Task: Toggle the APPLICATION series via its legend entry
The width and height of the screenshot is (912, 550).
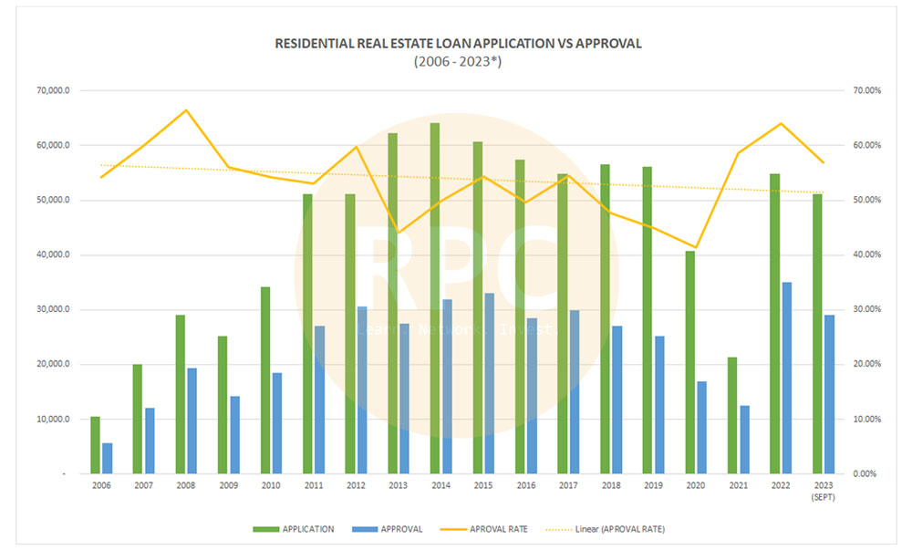Action: tap(307, 528)
